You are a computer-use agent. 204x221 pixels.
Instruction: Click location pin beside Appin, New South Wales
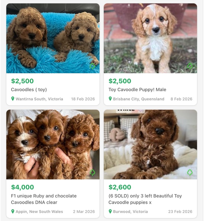(x=13, y=211)
